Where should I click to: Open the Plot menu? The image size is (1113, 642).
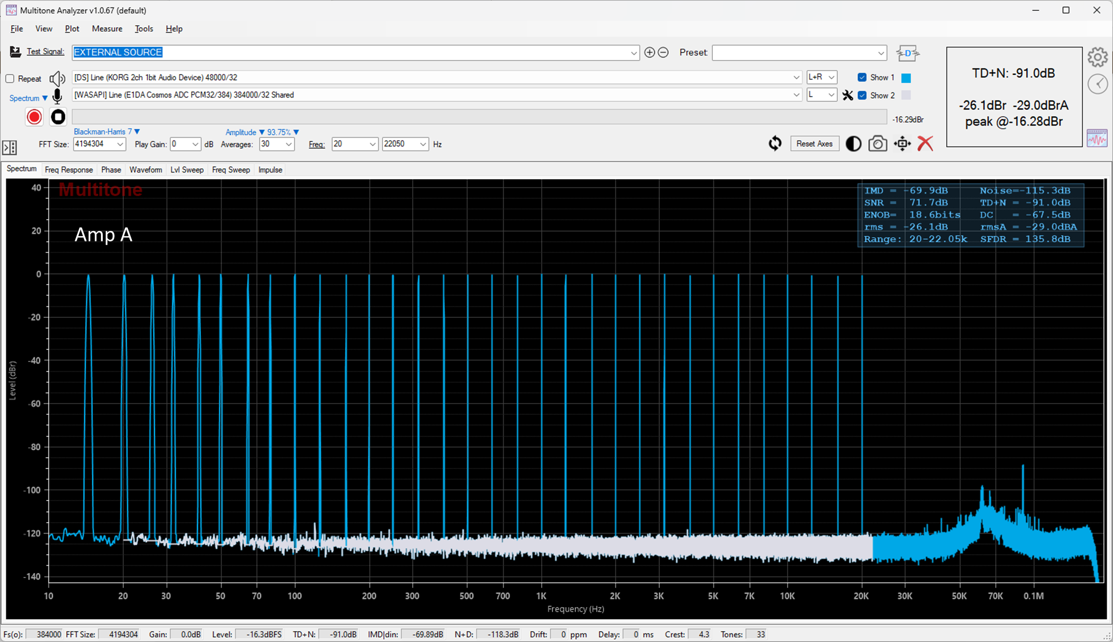tap(72, 29)
